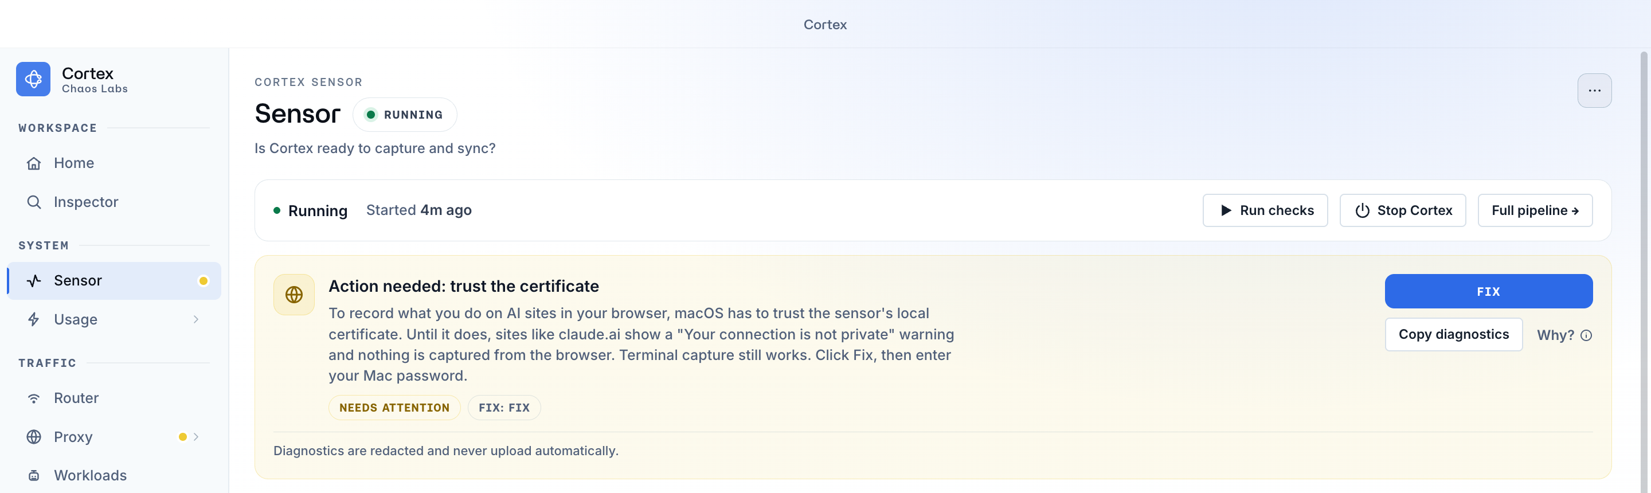The image size is (1651, 493).
Task: Click the Usage lightning bolt icon
Action: (x=34, y=320)
